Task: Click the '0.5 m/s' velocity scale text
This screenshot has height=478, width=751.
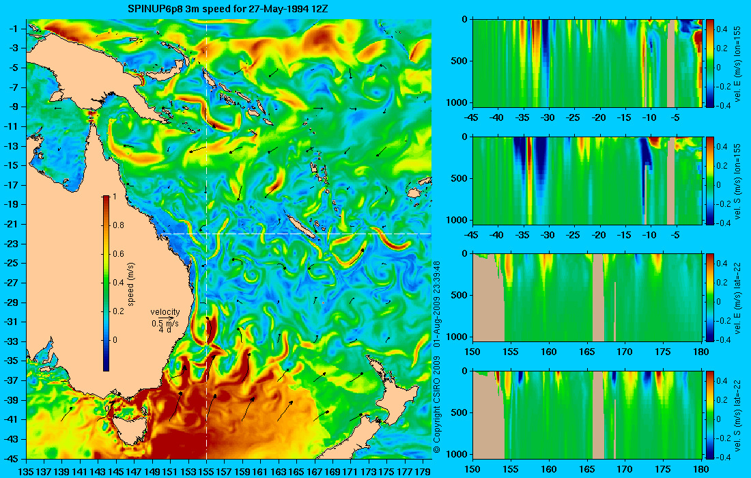Action: 165,324
